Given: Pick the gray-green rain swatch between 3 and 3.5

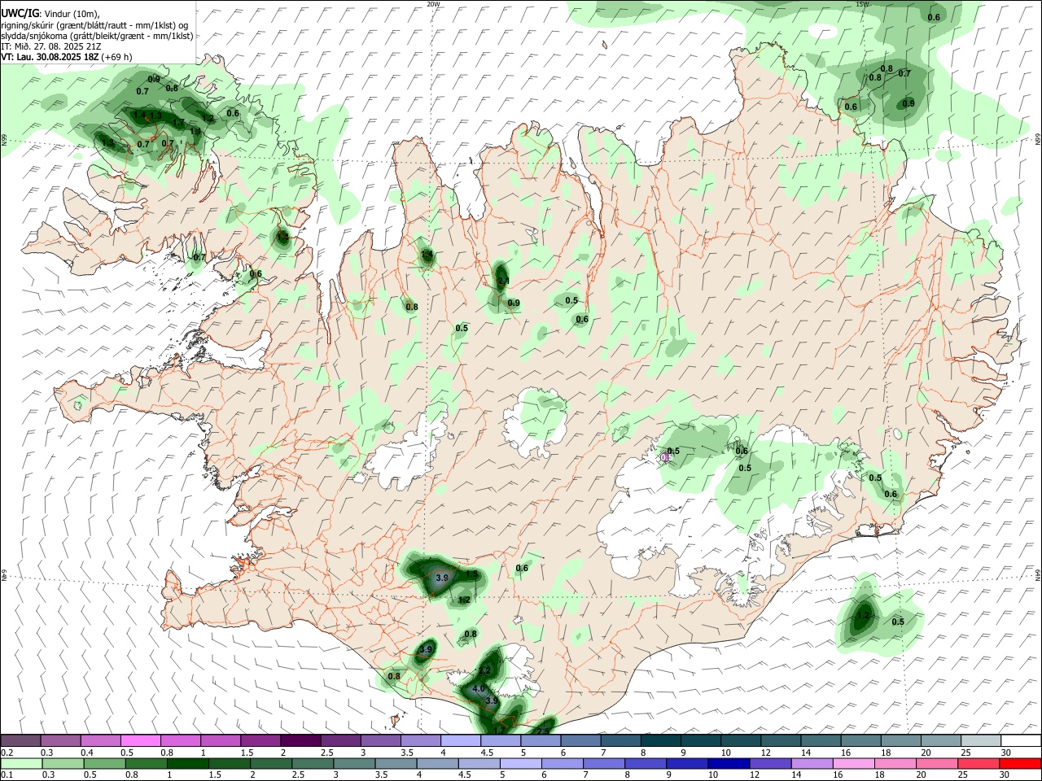Looking at the screenshot, I should click(354, 763).
